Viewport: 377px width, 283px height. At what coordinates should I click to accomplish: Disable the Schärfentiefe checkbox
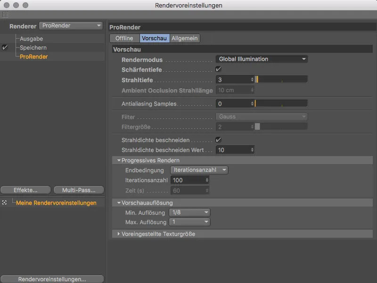[220, 70]
